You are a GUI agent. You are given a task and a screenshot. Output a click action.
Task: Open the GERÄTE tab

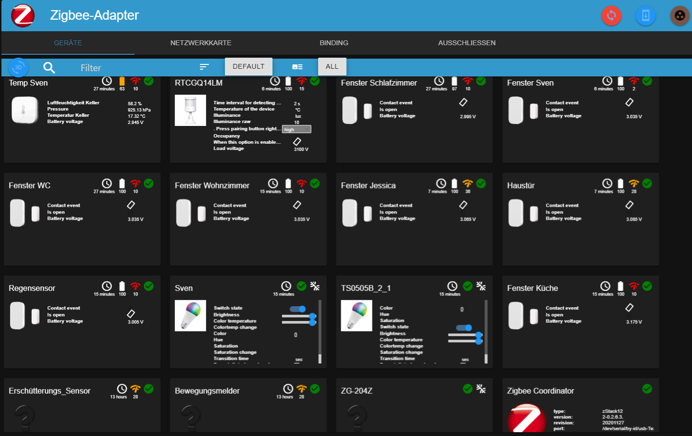[x=68, y=43]
